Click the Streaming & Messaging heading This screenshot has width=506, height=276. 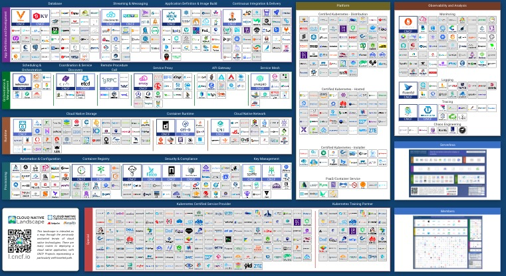130,3
